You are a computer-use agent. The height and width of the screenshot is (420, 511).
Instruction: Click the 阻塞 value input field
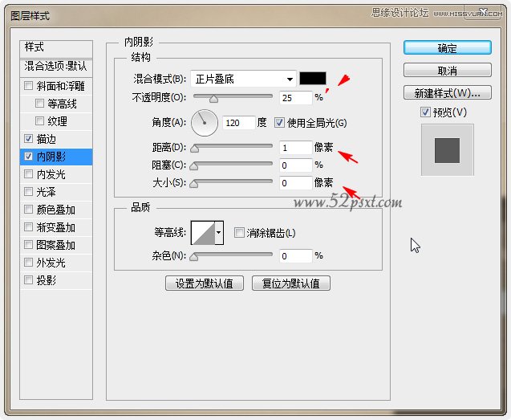pyautogui.click(x=295, y=165)
